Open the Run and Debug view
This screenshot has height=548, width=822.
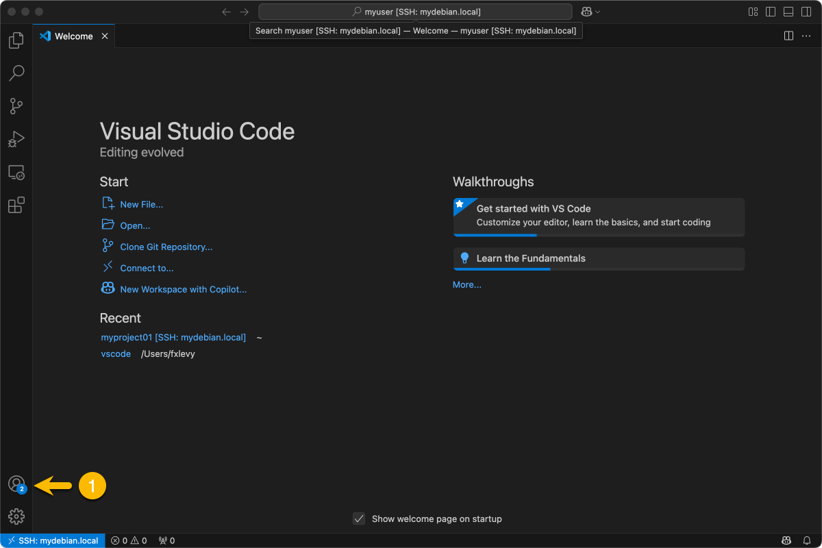pyautogui.click(x=16, y=139)
